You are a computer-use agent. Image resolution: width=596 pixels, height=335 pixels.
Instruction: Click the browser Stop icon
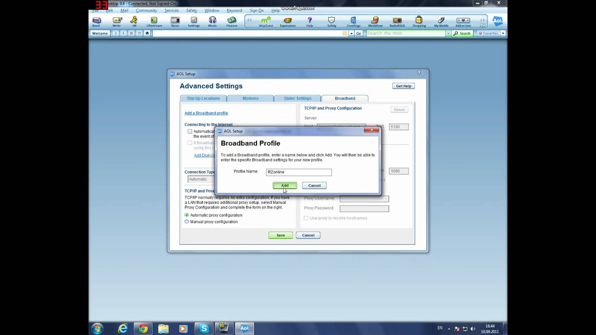coord(131,33)
